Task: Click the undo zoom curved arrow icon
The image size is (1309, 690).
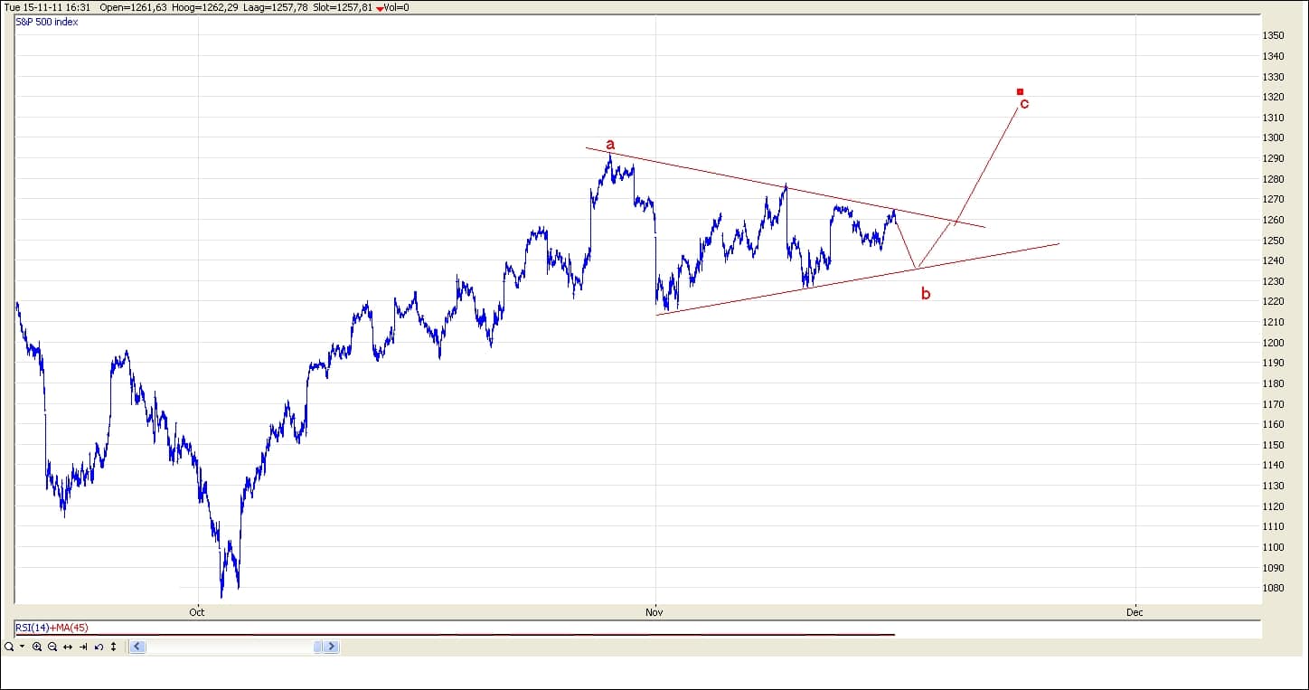Action: [x=99, y=647]
